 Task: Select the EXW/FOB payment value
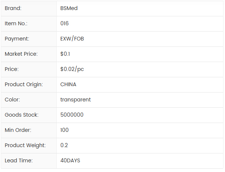tap(72, 39)
